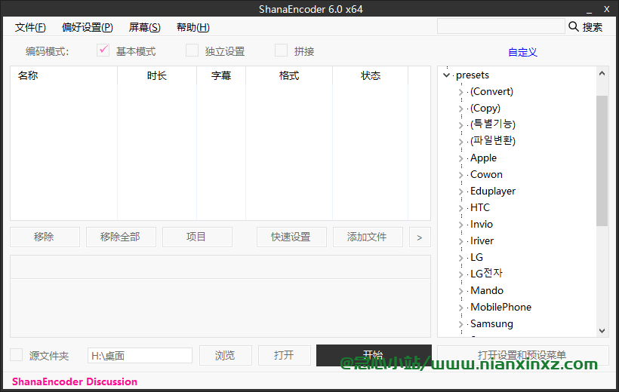Click the 移除 button

[x=45, y=237]
